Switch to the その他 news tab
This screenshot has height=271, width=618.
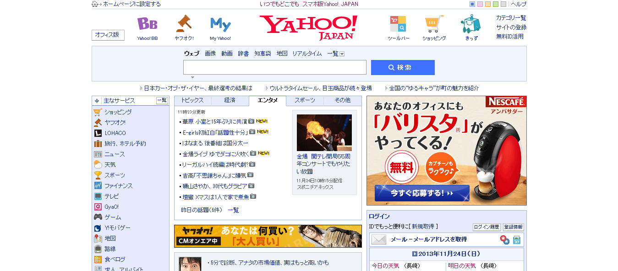342,100
